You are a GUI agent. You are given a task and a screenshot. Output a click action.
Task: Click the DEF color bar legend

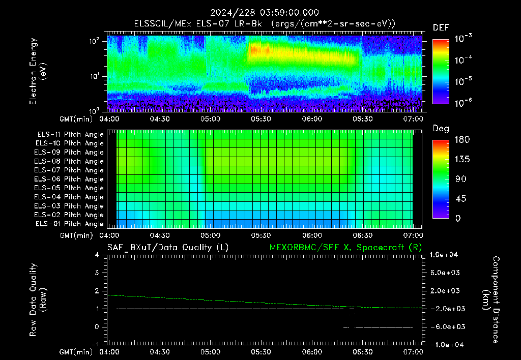(441, 71)
